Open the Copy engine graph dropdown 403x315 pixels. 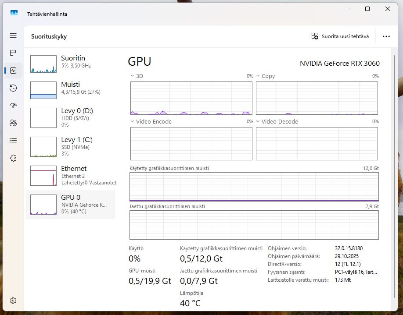[x=266, y=76]
